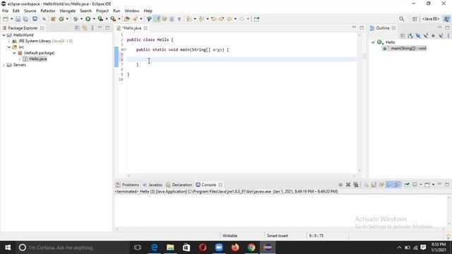Screen dimensions: 452x254
Task: Toggle Show Console When Standard Out Changes
Action: pos(389,185)
